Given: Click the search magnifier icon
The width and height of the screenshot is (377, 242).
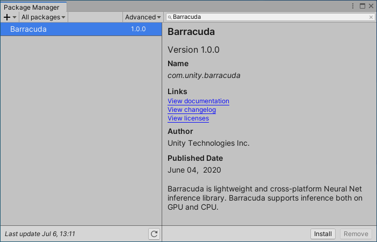Looking at the screenshot, I should (x=170, y=17).
